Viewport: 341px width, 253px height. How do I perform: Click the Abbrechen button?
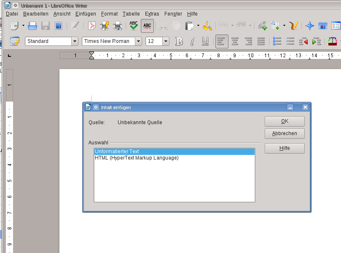(285, 133)
